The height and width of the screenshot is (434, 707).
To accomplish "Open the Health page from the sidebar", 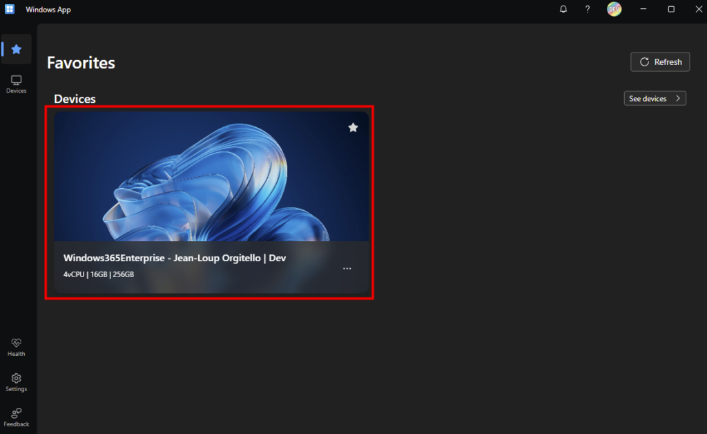I will point(17,347).
